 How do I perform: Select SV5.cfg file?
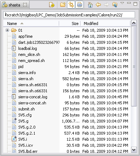point(25,115)
